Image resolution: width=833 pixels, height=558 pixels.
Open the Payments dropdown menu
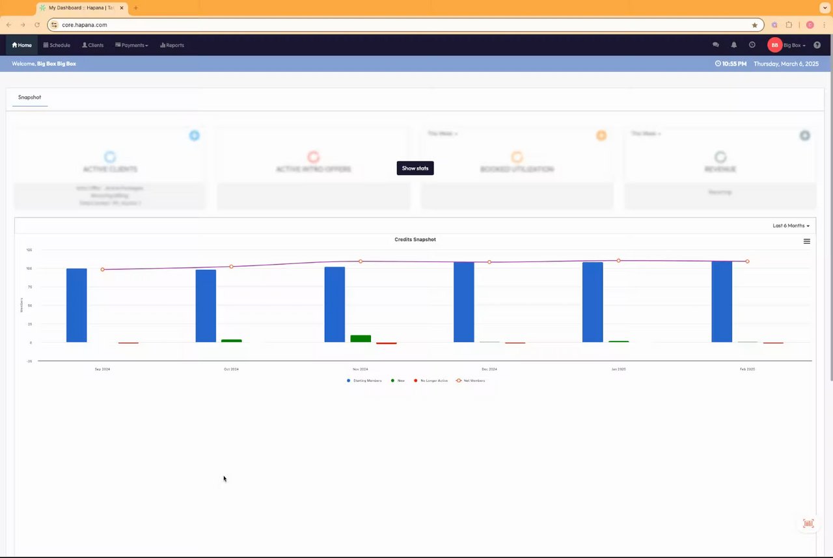131,45
